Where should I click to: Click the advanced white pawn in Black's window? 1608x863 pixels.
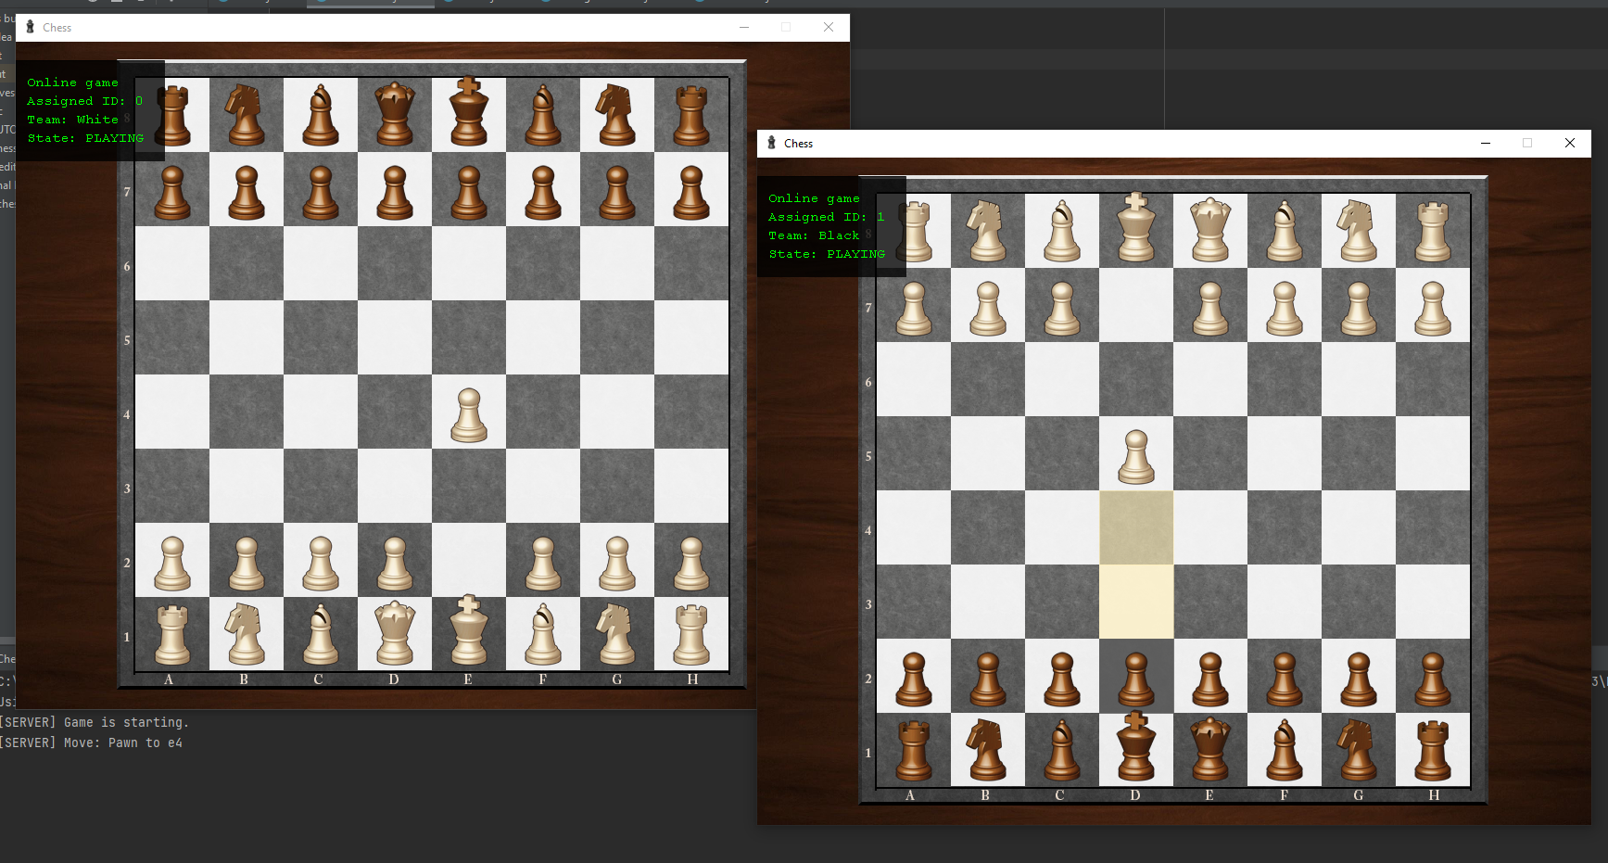pos(1136,456)
